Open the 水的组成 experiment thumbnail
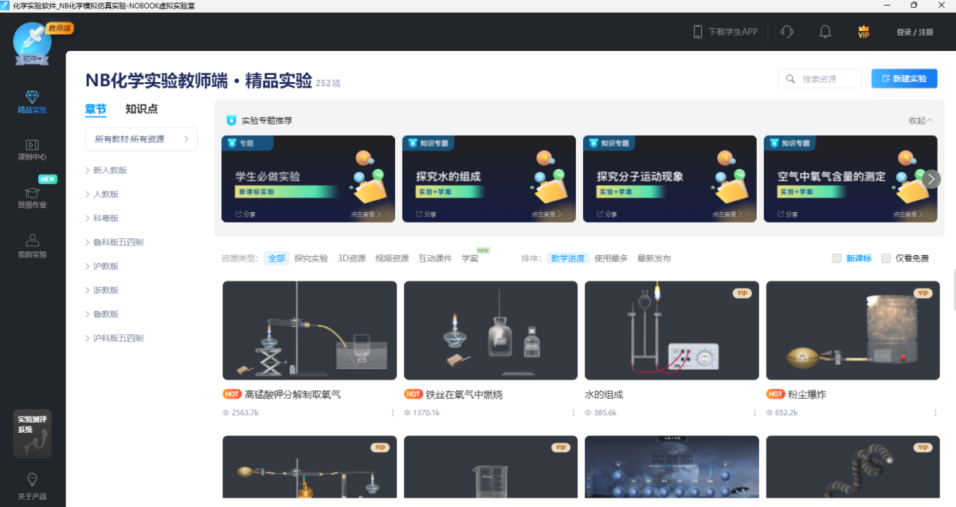956x507 pixels. [672, 330]
